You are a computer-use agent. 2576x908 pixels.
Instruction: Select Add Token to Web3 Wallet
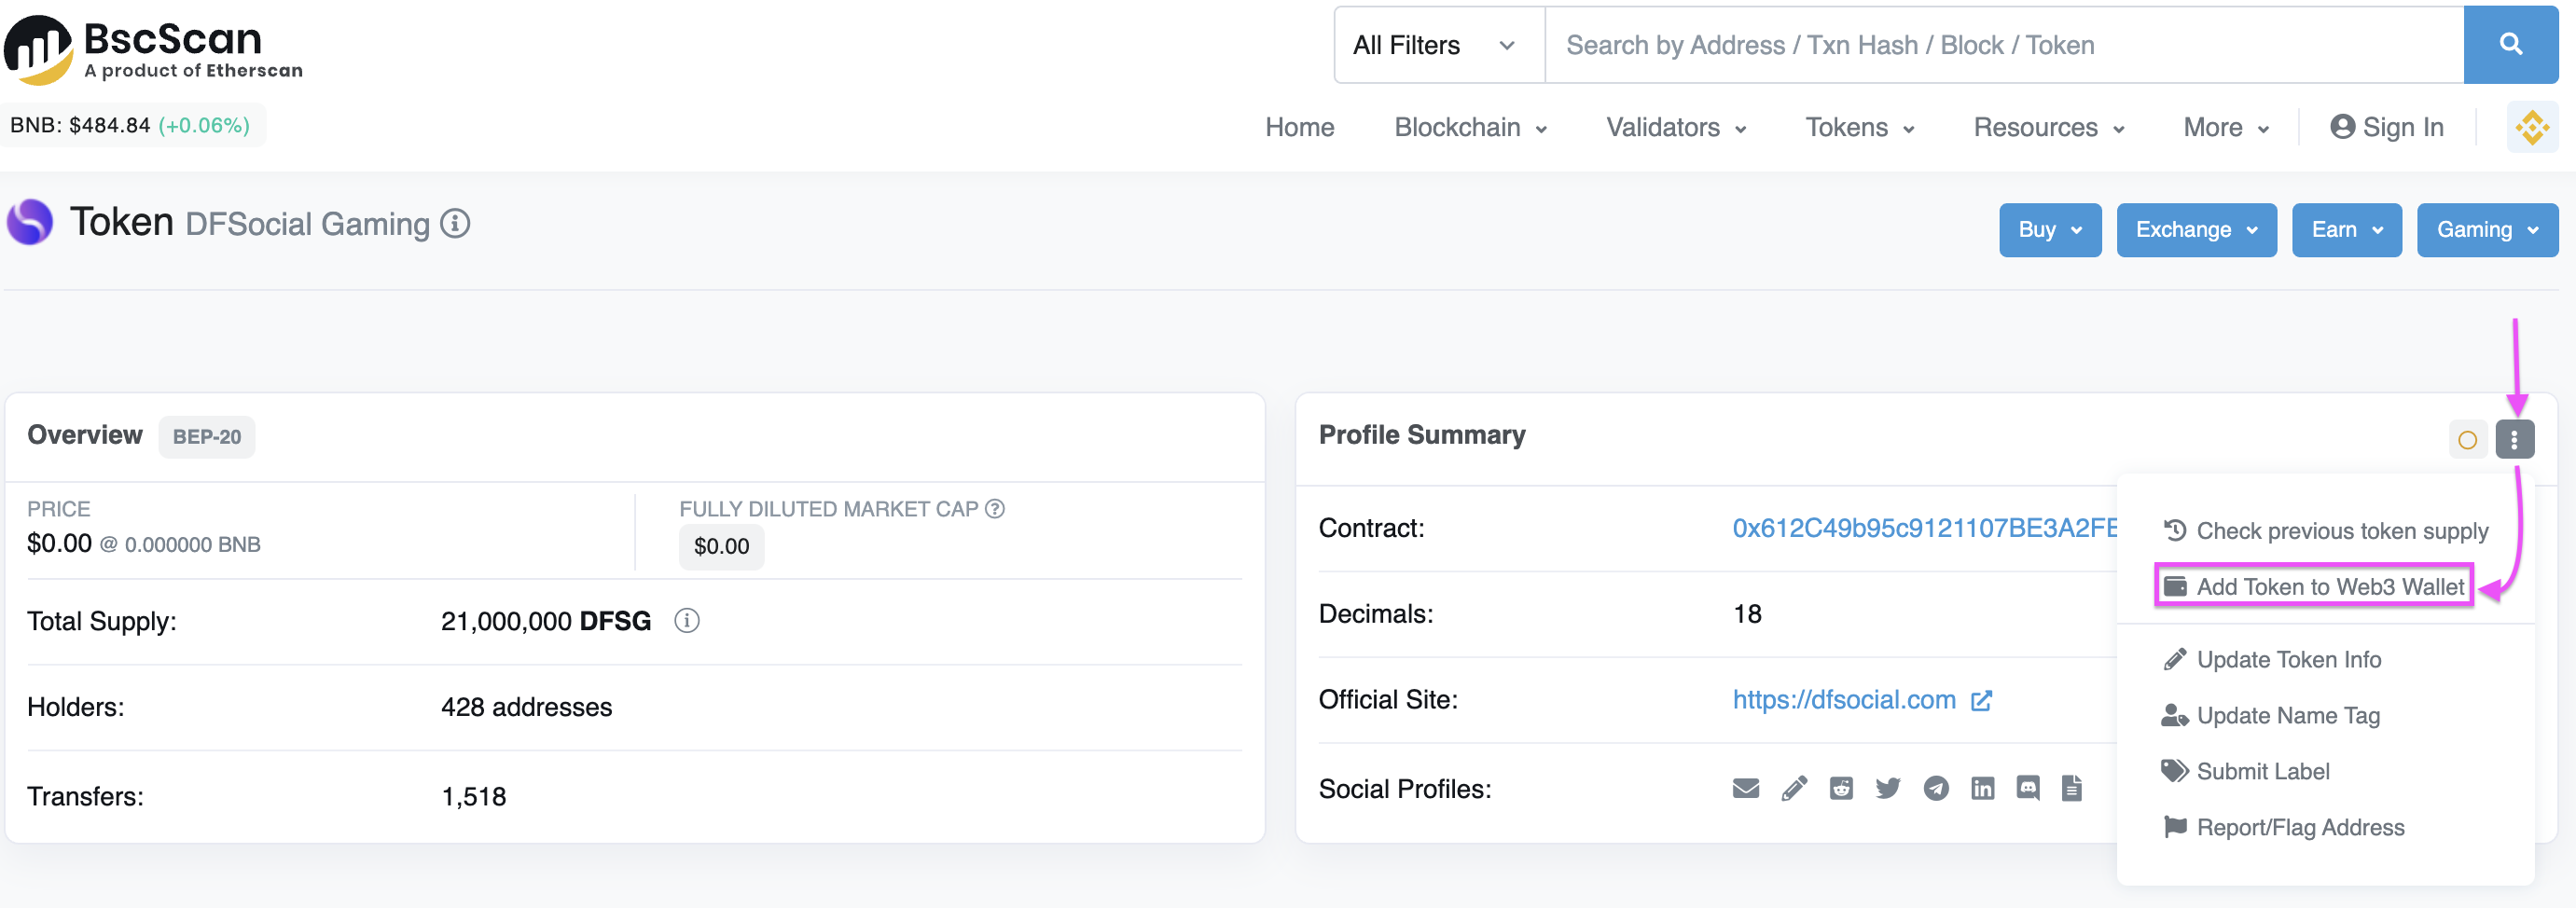point(2313,586)
